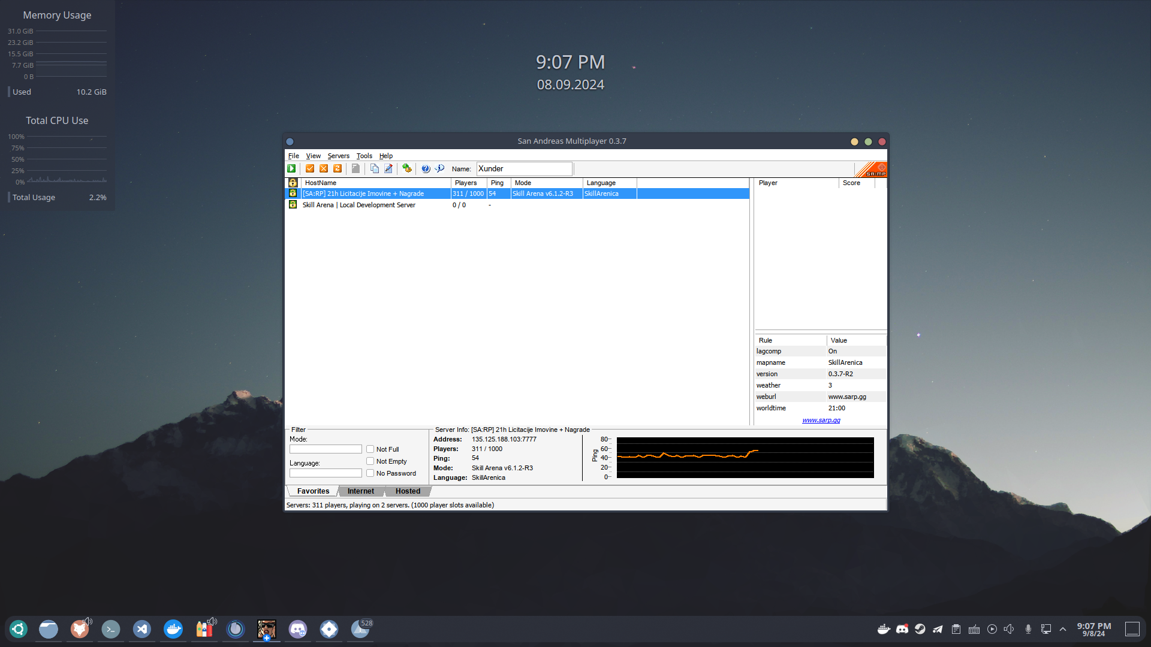This screenshot has width=1151, height=647.
Task: Sort by HostName column header
Action: click(376, 183)
